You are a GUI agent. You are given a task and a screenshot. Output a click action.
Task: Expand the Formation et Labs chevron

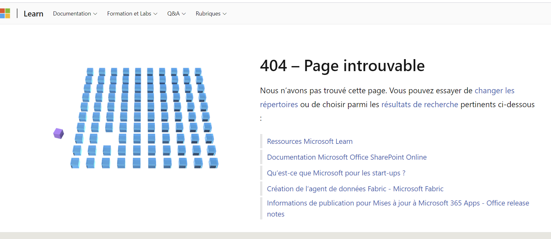[x=155, y=14]
